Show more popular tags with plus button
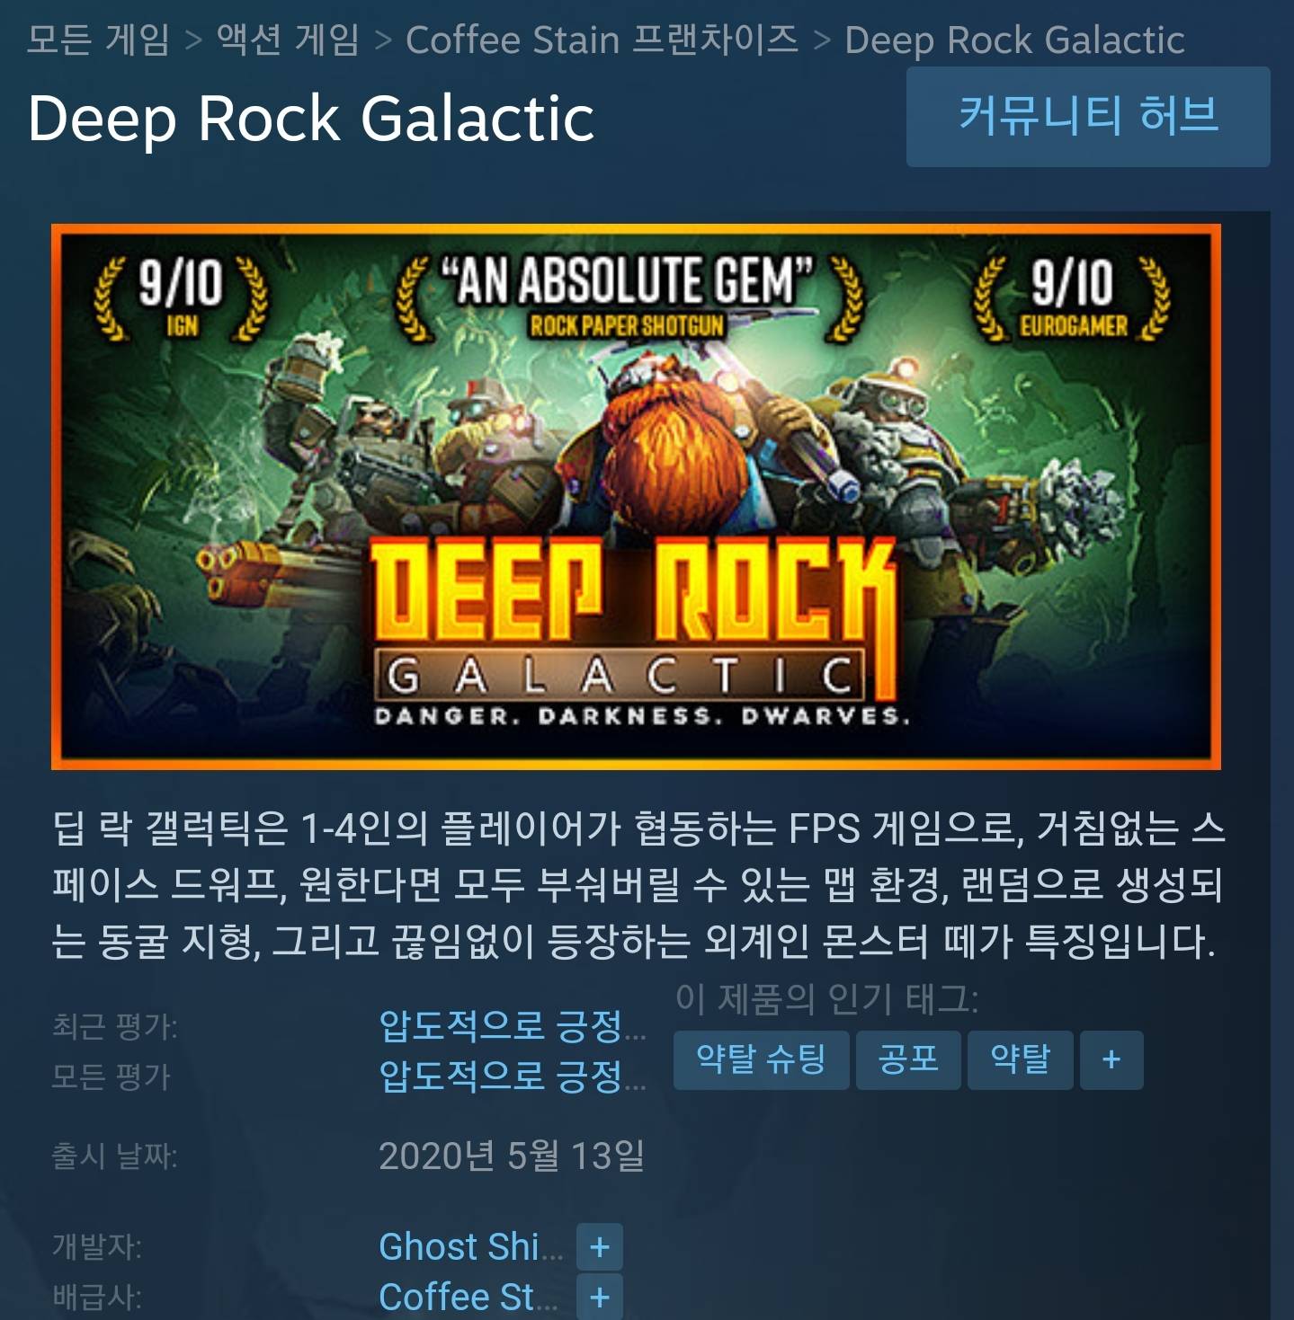Viewport: 1294px width, 1320px height. coord(1111,1060)
